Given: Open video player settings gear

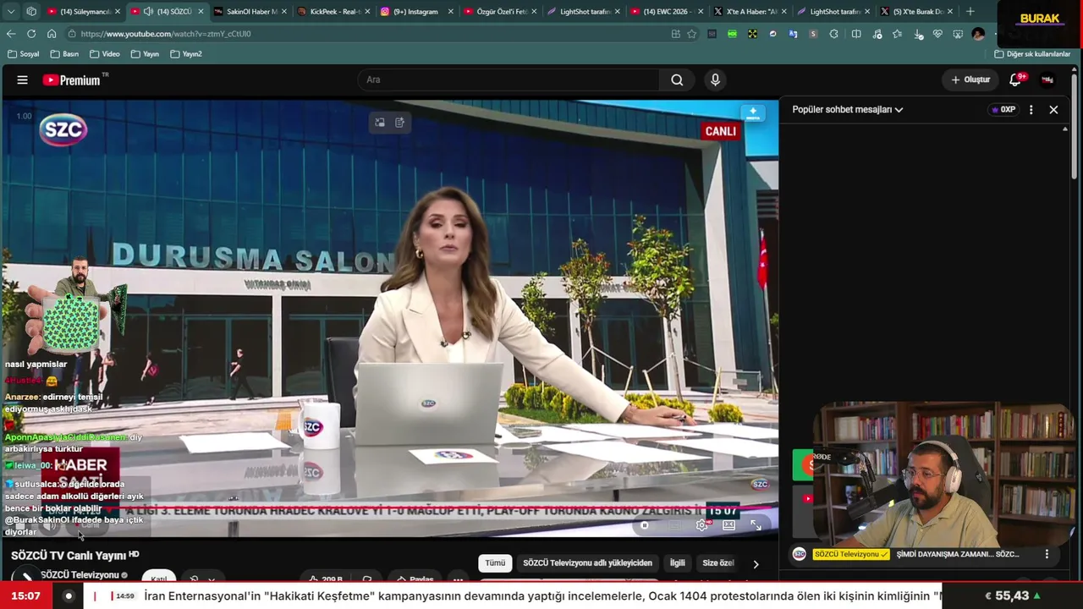Looking at the screenshot, I should point(701,525).
